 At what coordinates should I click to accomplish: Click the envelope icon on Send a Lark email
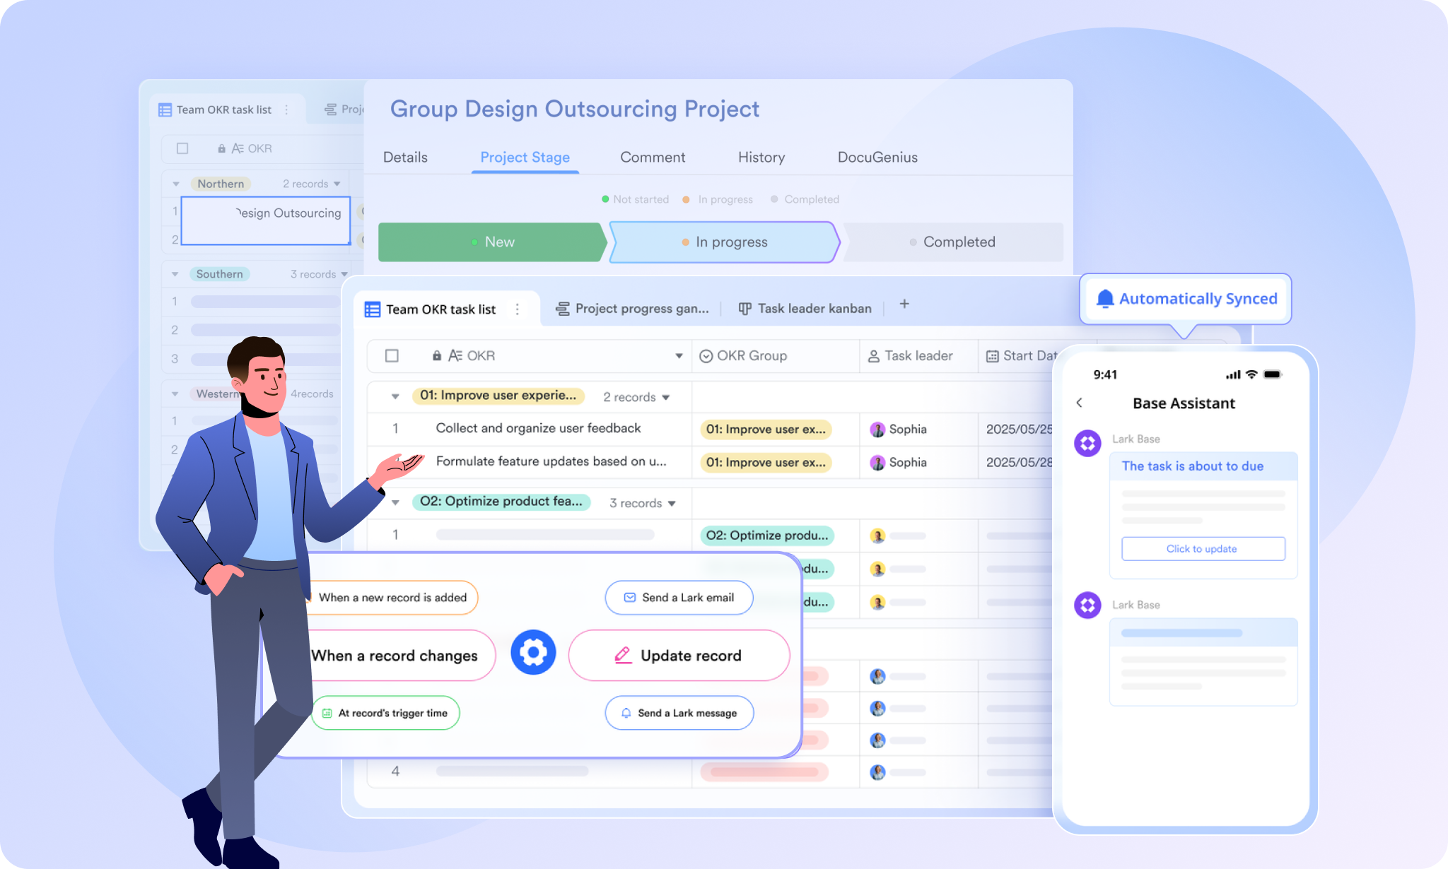630,598
